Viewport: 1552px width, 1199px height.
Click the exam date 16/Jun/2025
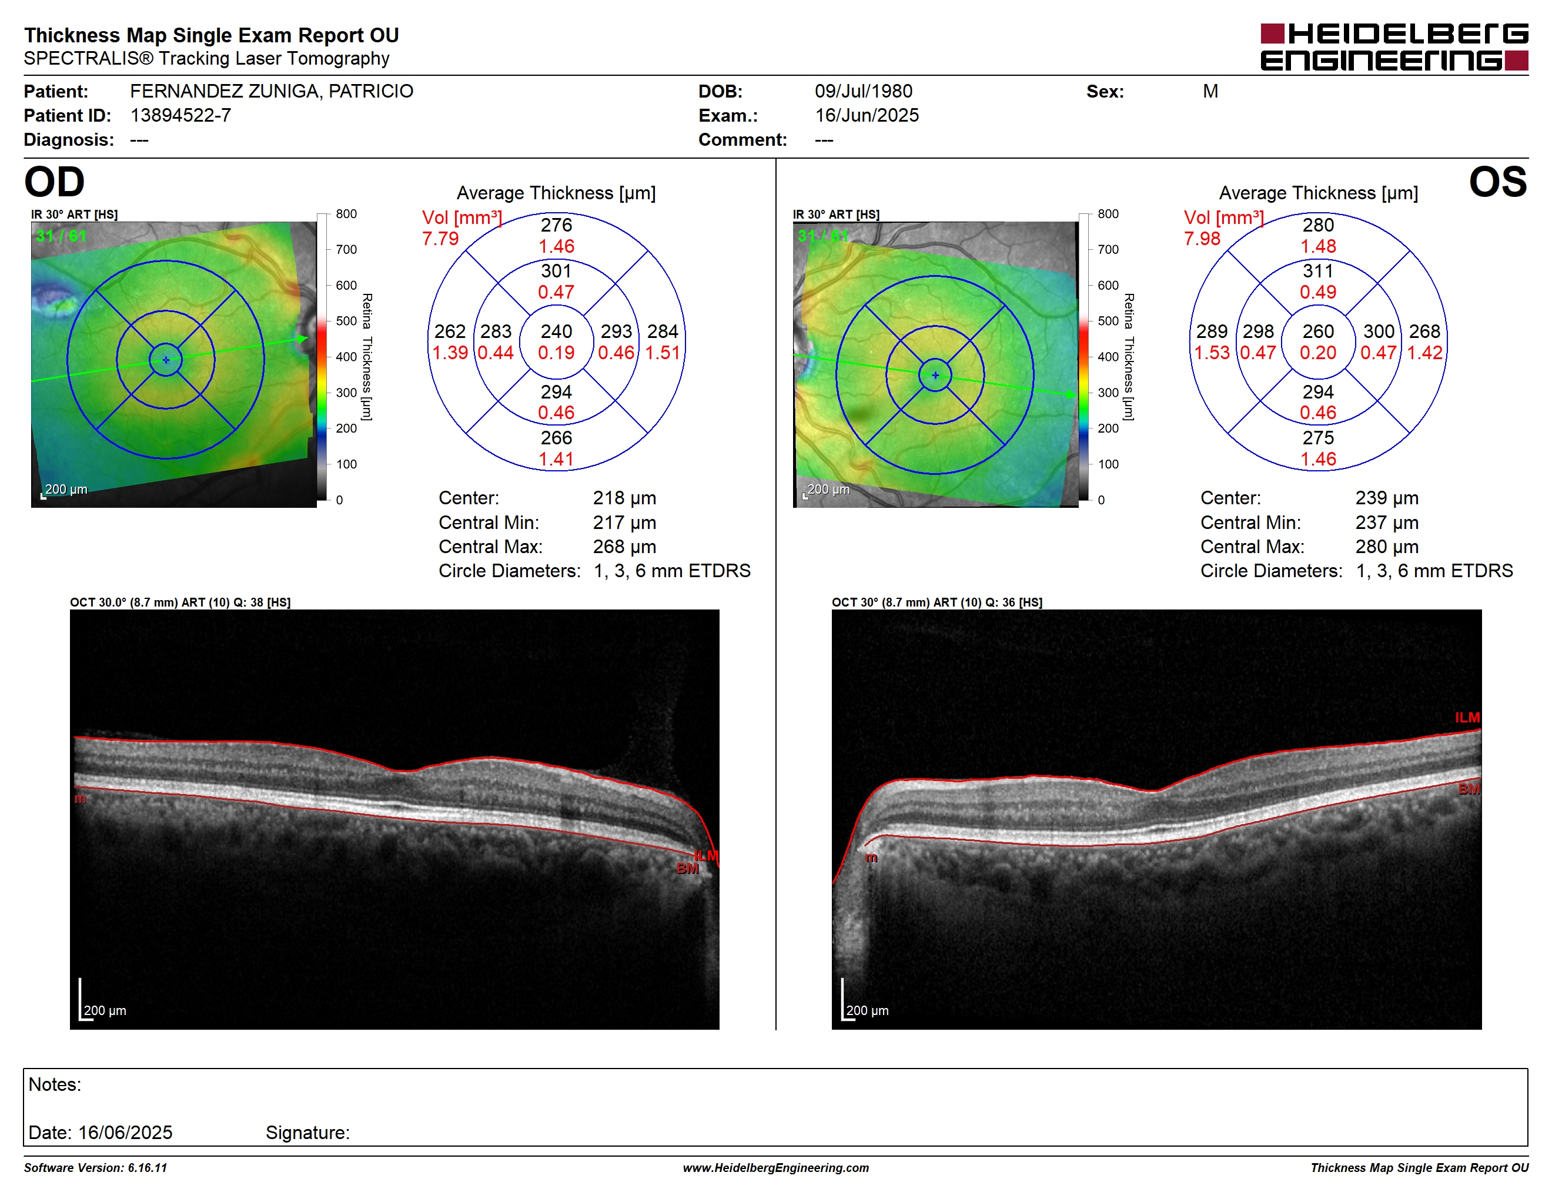click(867, 116)
